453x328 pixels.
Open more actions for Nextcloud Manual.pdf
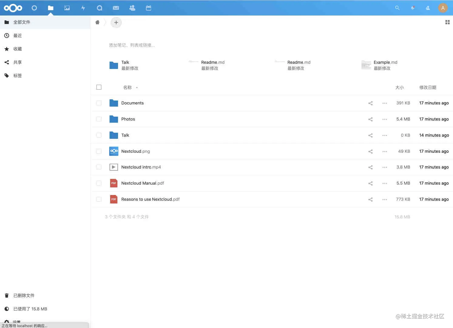pyautogui.click(x=385, y=183)
